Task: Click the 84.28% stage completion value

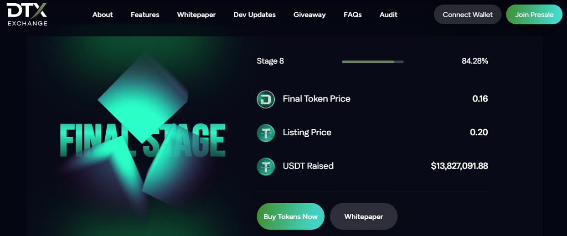Action: click(x=475, y=61)
